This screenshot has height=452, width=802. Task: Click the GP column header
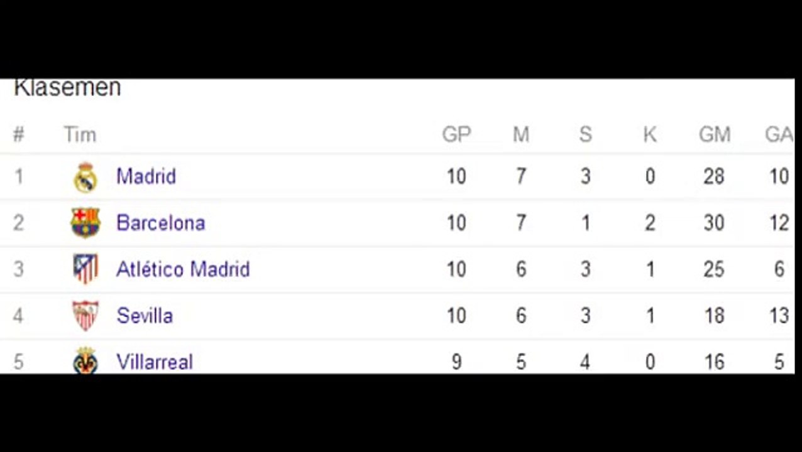point(456,134)
